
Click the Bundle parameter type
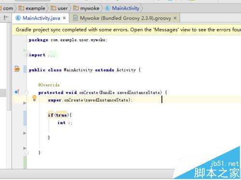point(107,93)
